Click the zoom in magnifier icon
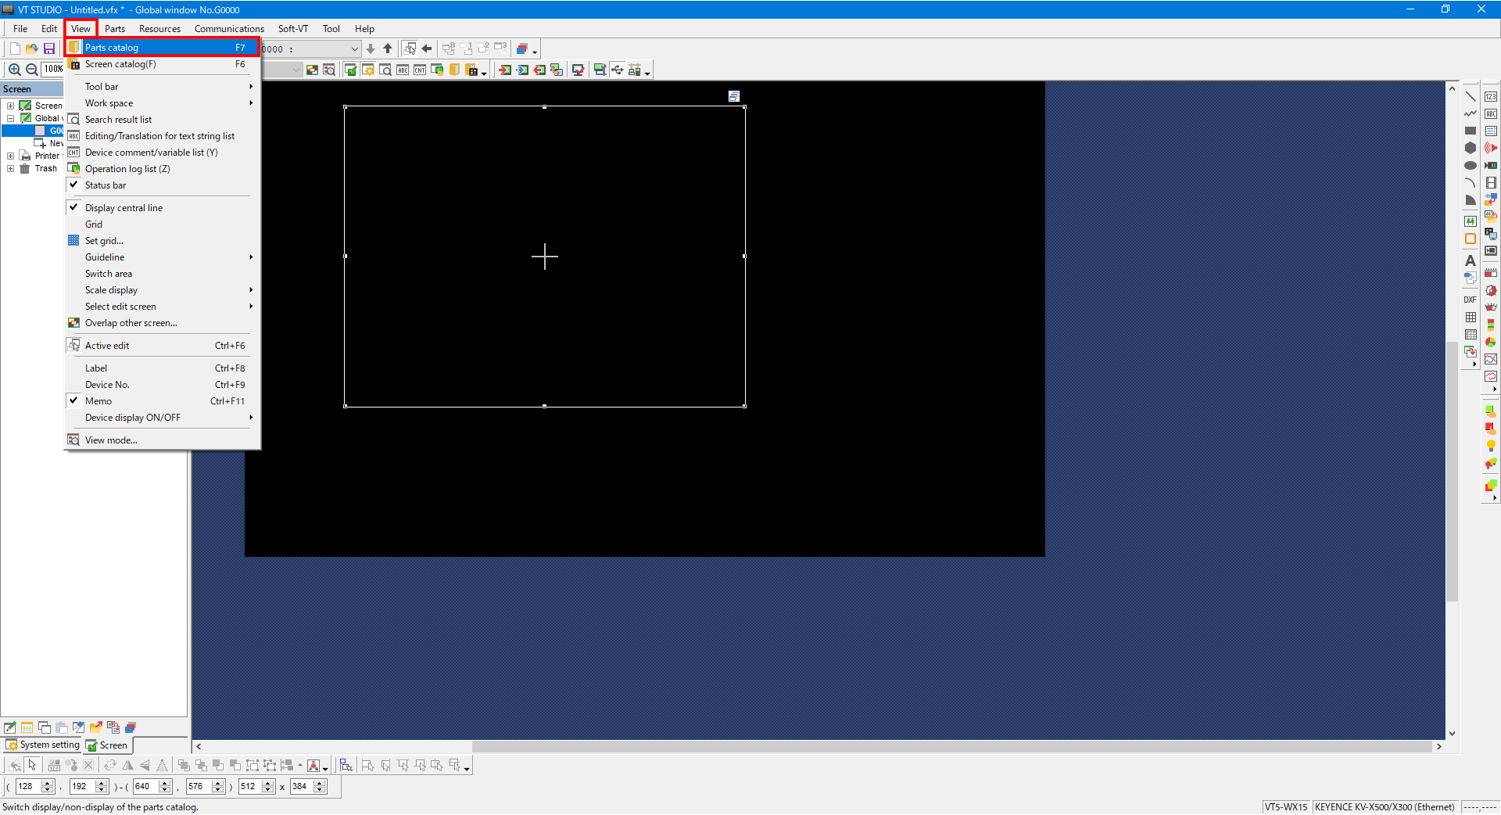This screenshot has width=1501, height=815. pos(14,70)
